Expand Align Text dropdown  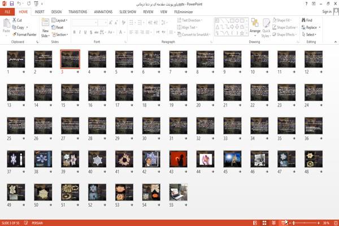pos(187,27)
